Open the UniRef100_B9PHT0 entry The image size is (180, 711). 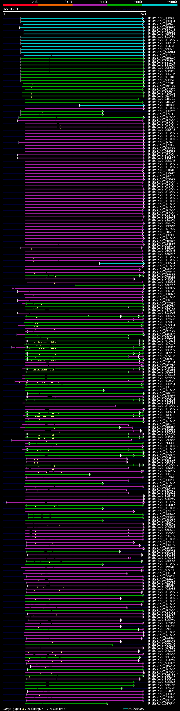tap(161, 428)
